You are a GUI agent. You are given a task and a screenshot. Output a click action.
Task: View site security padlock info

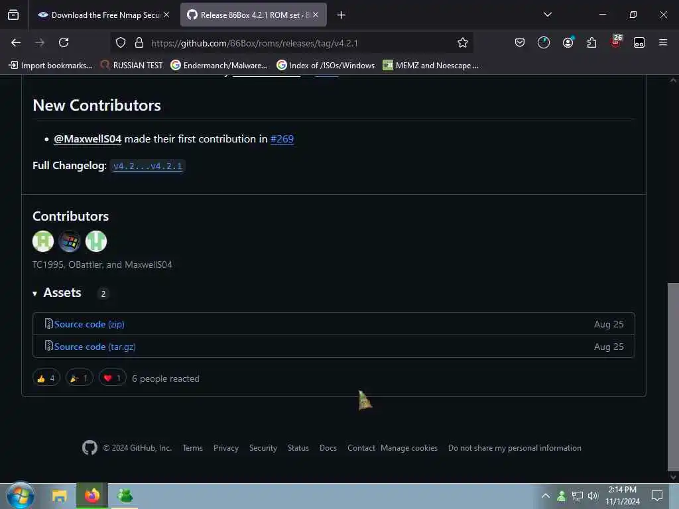click(139, 42)
